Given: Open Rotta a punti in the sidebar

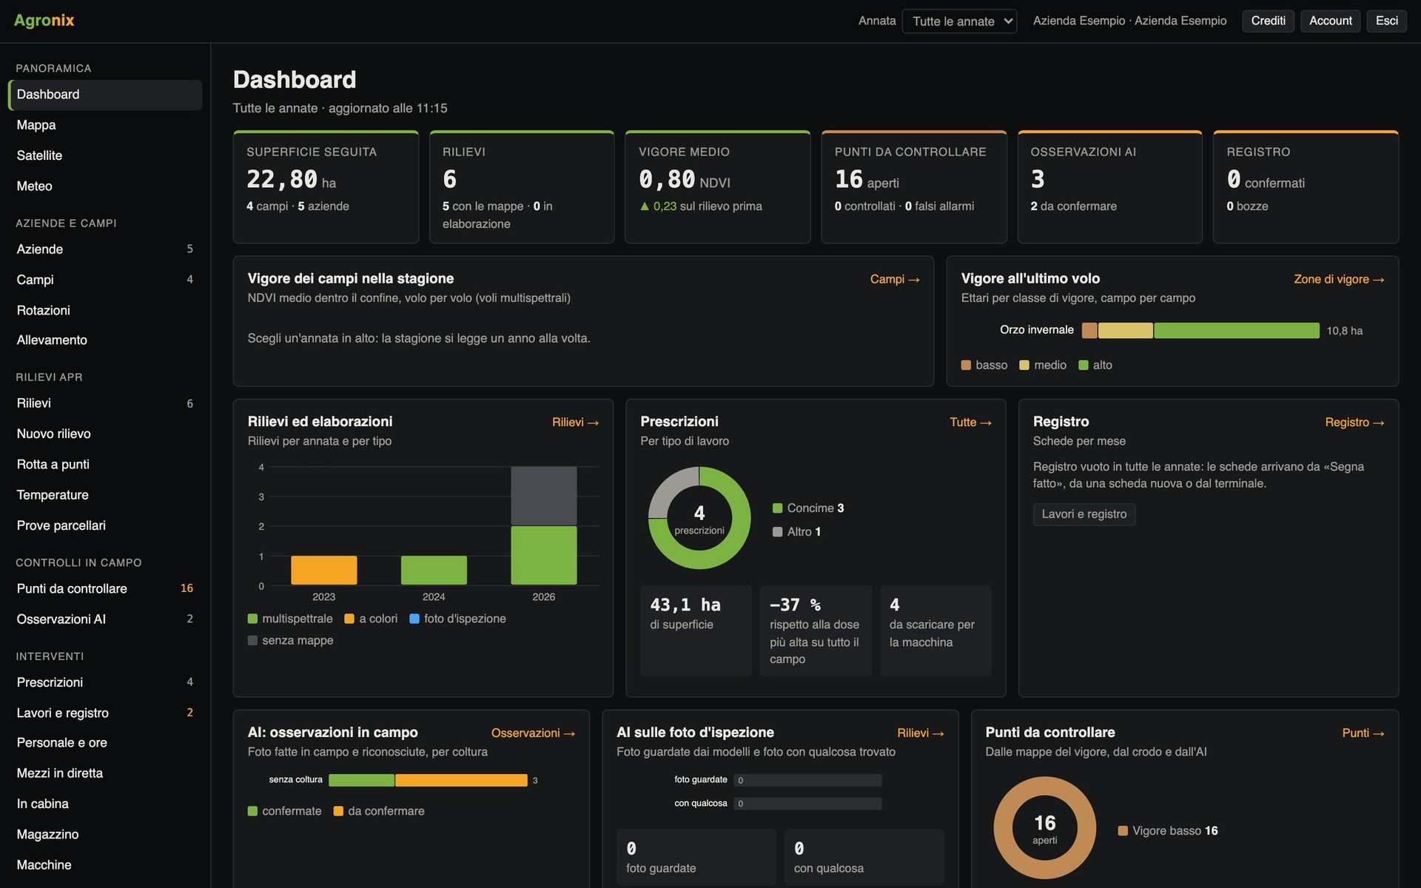Looking at the screenshot, I should [x=105, y=464].
